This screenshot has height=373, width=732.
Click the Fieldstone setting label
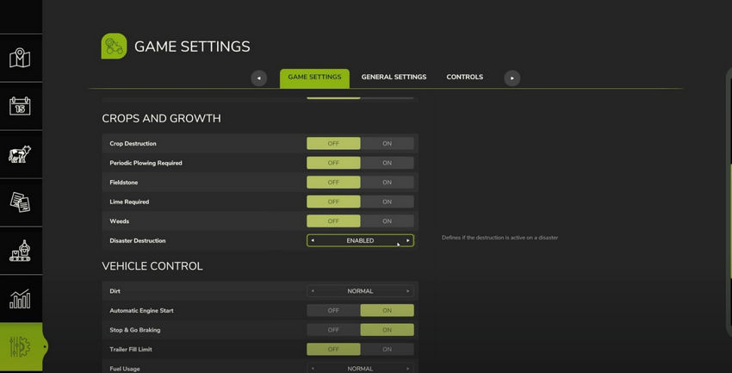pos(123,182)
